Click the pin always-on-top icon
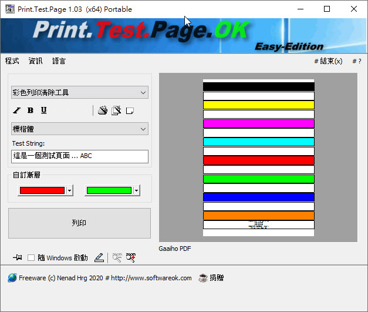The width and height of the screenshot is (368, 312). click(18, 257)
